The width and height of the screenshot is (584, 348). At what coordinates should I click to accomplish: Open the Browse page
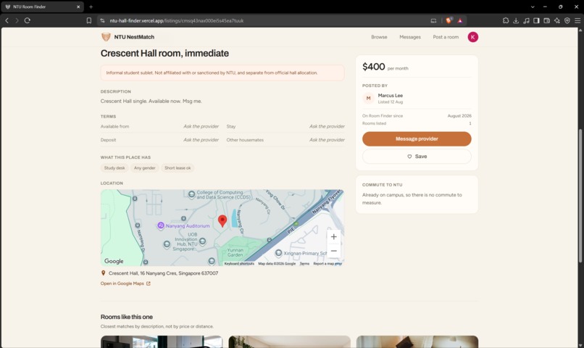point(379,37)
